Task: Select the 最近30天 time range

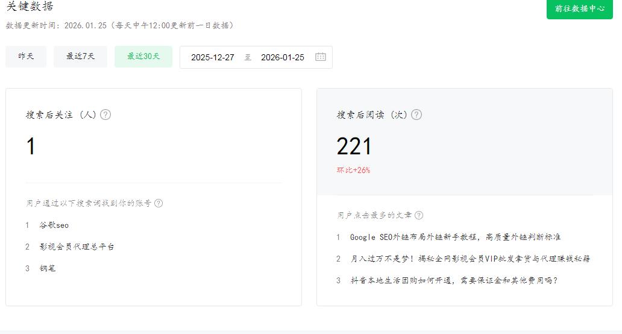Action: tap(143, 56)
